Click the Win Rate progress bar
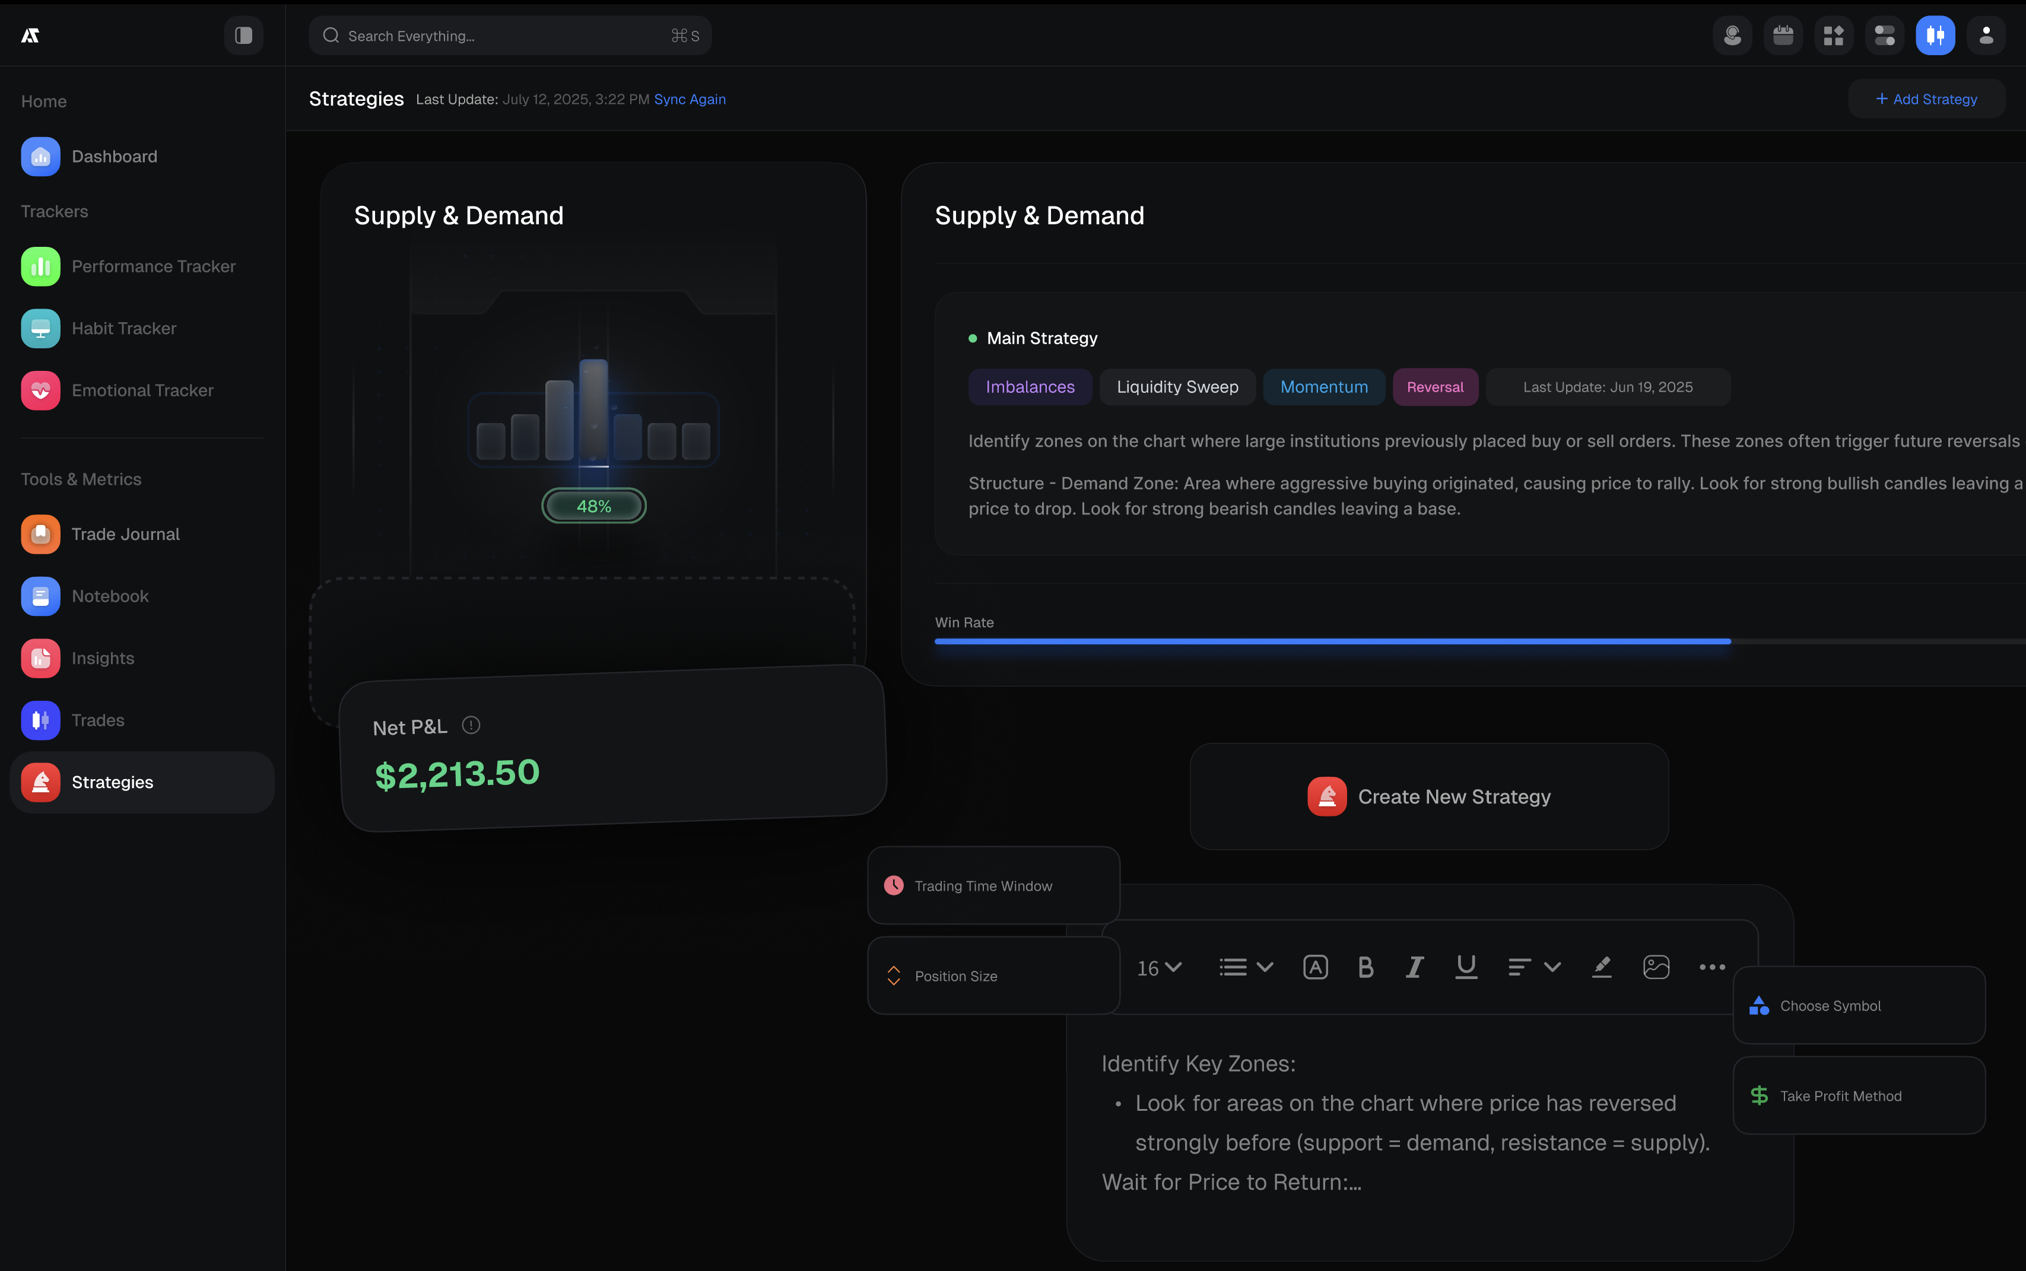The image size is (2026, 1271). pos(1332,641)
